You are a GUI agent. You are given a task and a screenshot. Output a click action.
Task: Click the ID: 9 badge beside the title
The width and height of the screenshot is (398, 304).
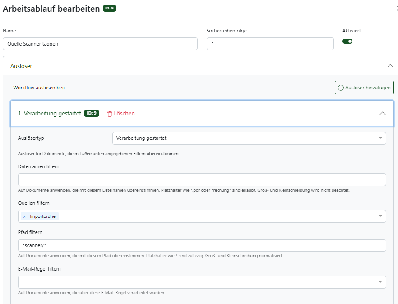(109, 9)
